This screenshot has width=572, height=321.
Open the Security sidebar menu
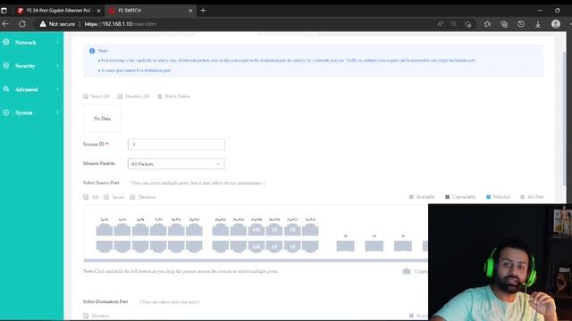pos(31,66)
